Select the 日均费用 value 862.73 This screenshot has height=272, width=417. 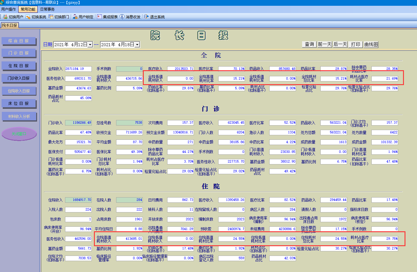(x=181, y=200)
